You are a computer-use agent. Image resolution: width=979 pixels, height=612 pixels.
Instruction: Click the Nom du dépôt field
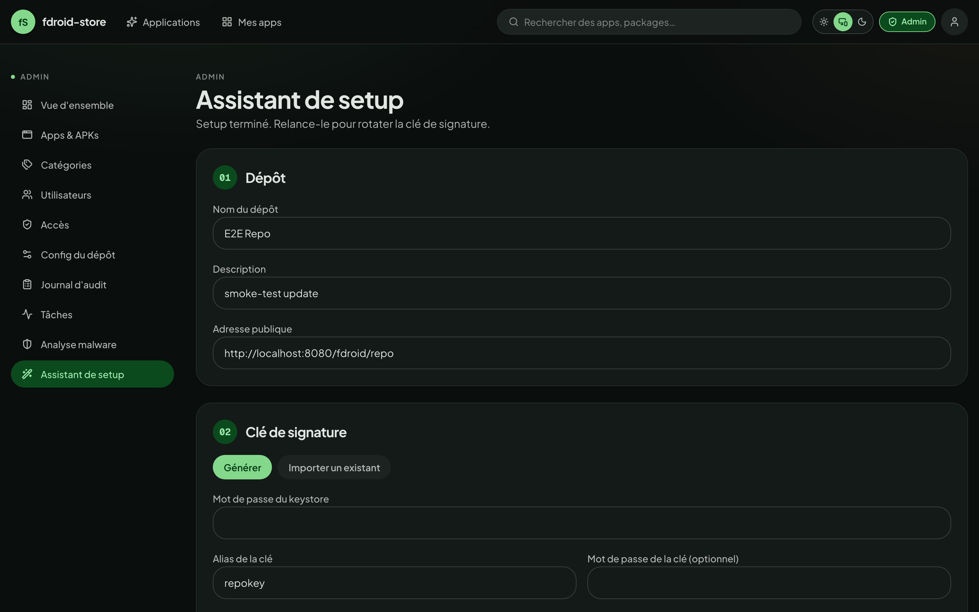point(581,233)
